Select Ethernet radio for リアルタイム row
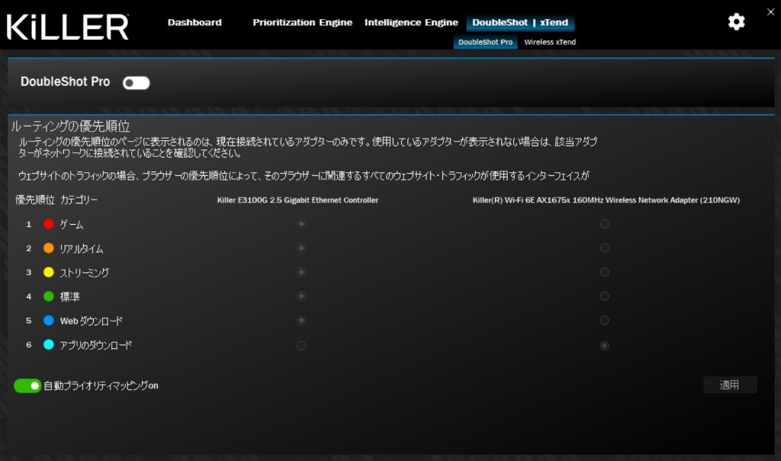 click(301, 248)
